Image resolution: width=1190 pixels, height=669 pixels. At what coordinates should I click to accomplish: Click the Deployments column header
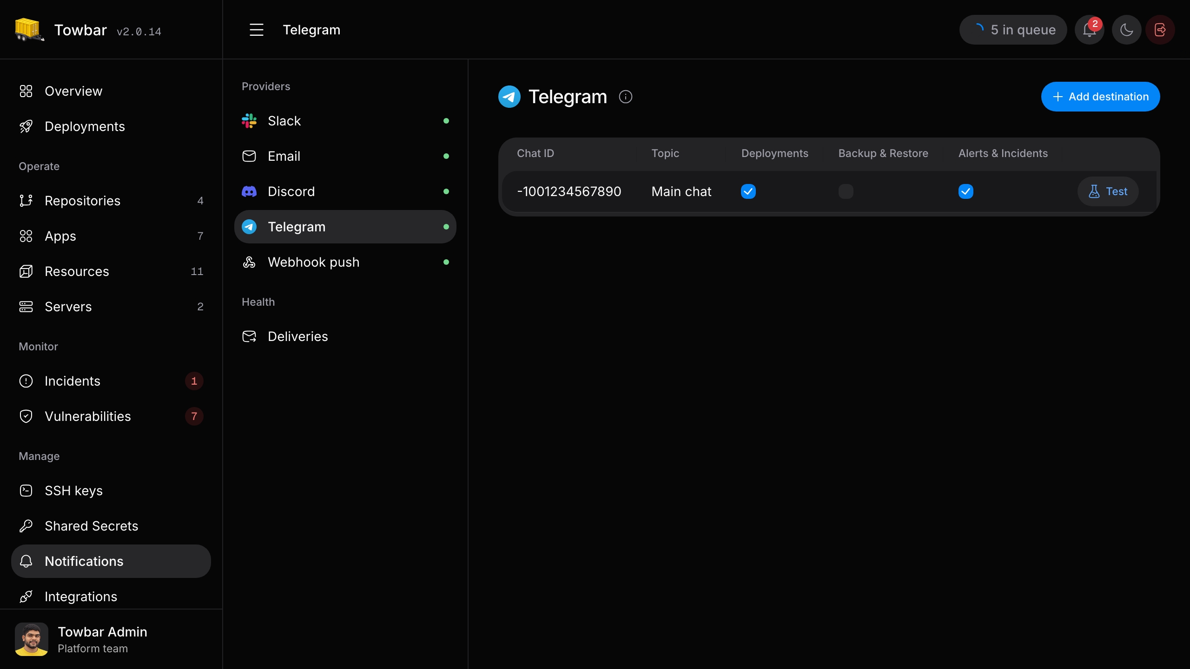coord(774,153)
